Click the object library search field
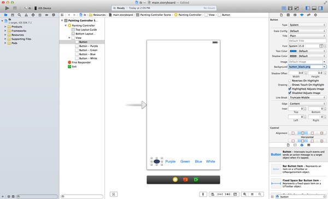Viewport: 328px width, 199px height. (x=301, y=197)
